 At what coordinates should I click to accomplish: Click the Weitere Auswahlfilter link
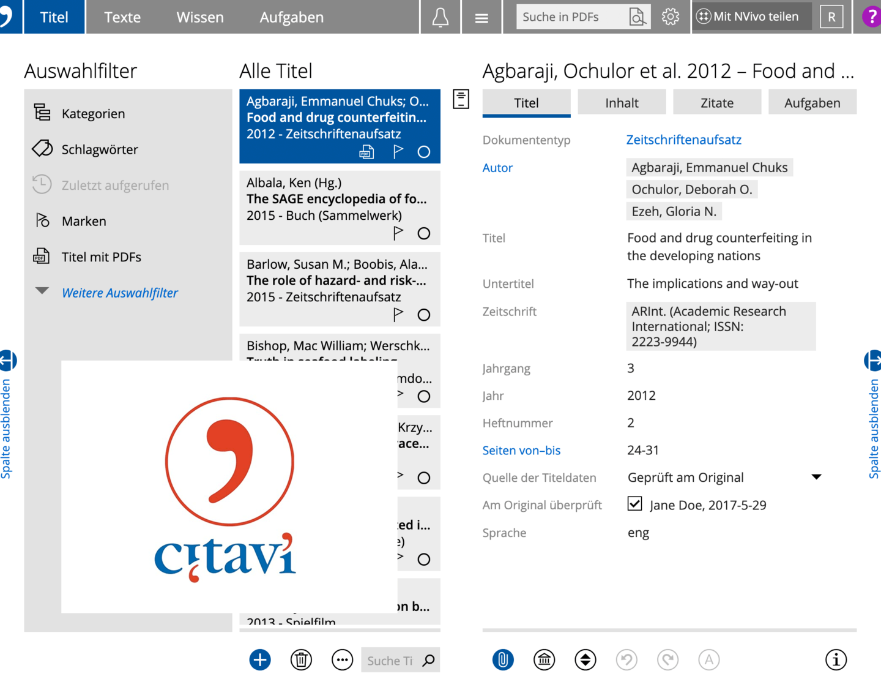[120, 293]
